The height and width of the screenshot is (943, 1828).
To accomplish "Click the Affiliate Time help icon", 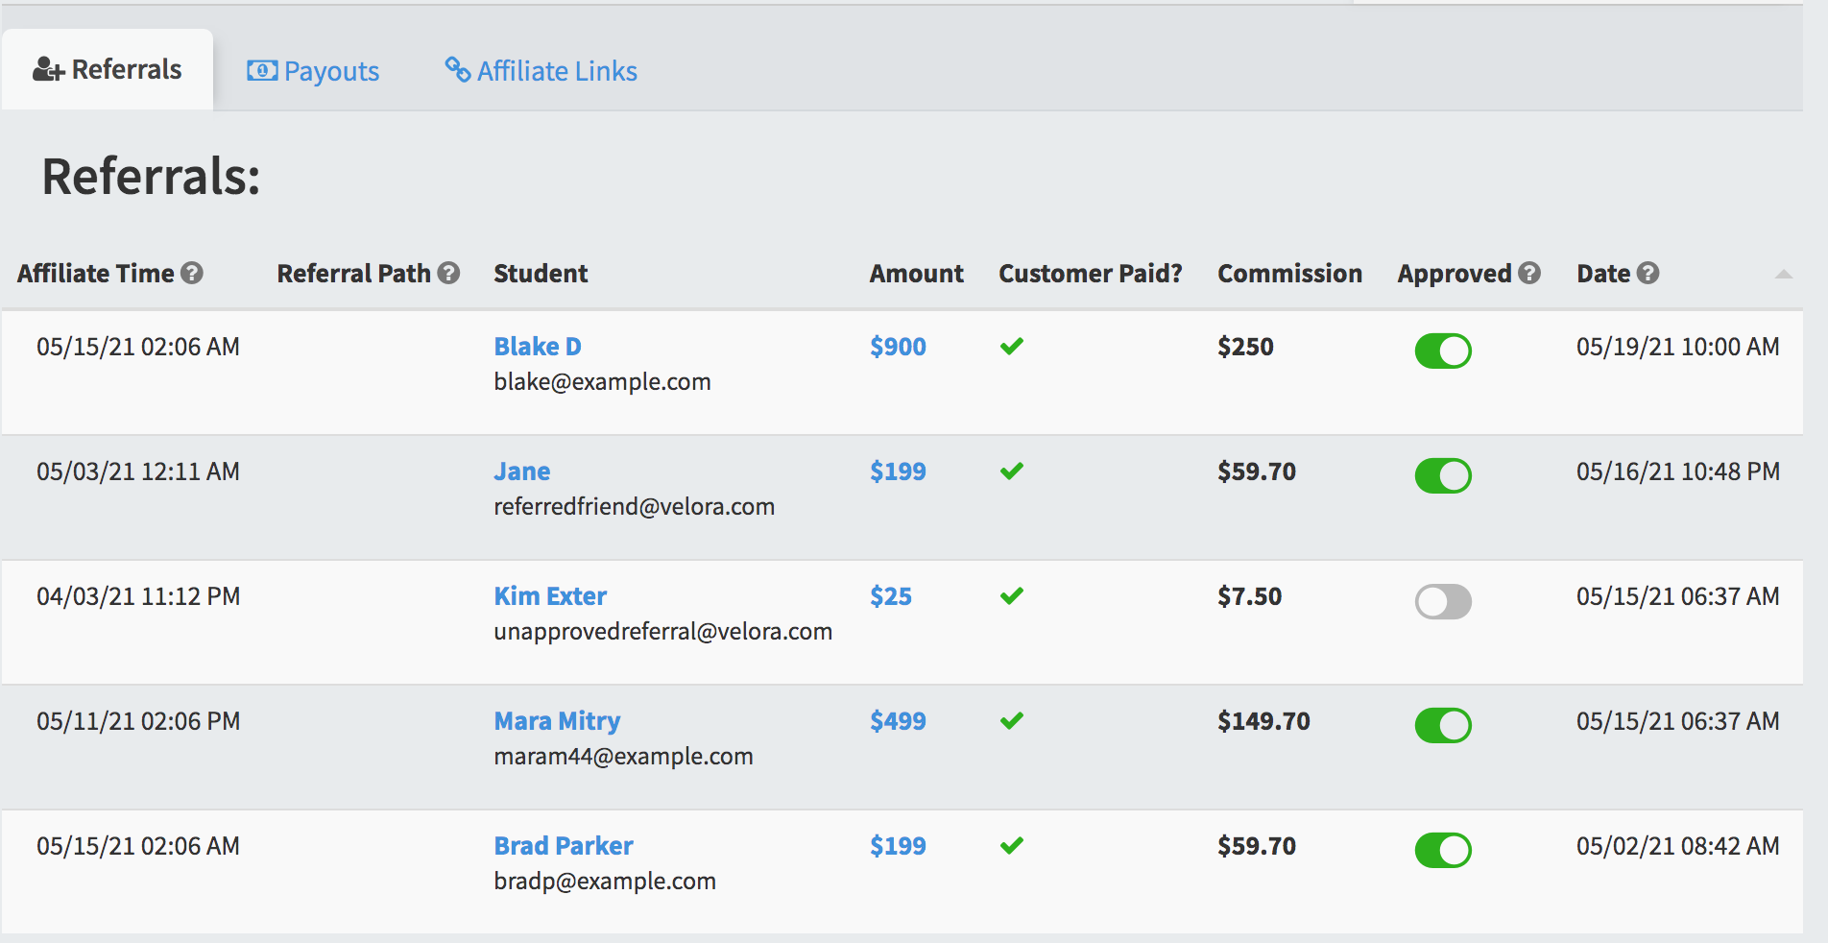I will (192, 274).
